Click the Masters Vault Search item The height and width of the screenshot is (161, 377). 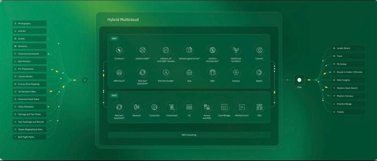pyautogui.click(x=348, y=88)
